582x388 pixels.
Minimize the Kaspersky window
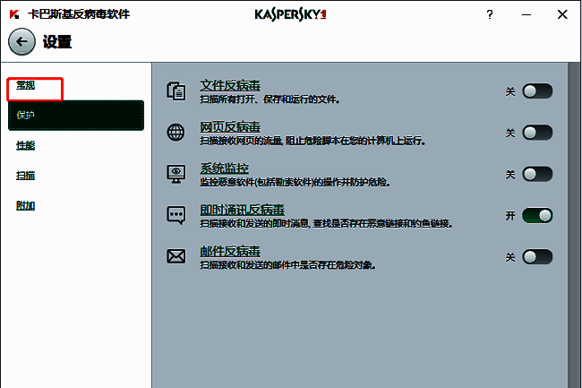click(x=526, y=14)
